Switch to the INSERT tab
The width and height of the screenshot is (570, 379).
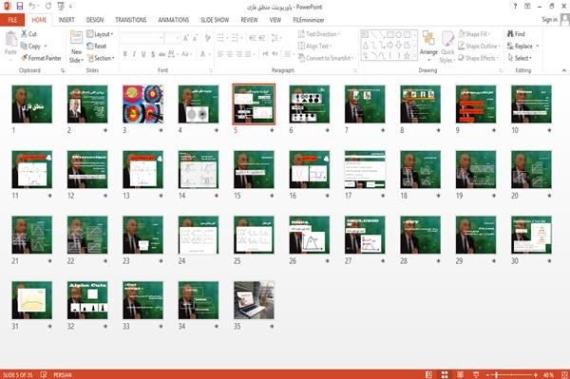[66, 20]
